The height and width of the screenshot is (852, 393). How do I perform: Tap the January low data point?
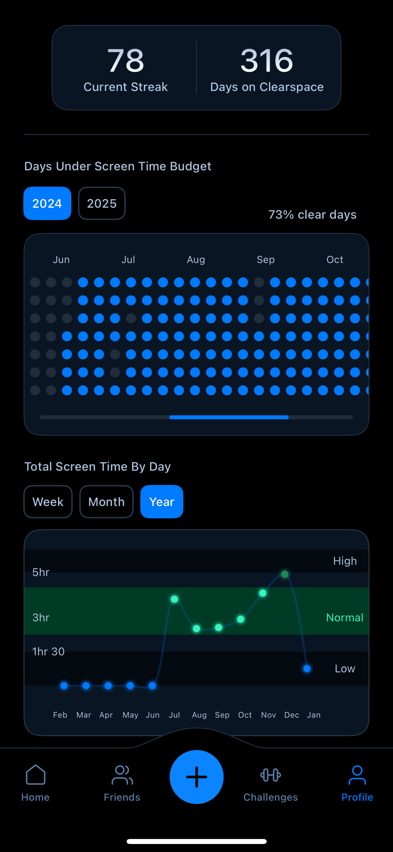point(307,668)
